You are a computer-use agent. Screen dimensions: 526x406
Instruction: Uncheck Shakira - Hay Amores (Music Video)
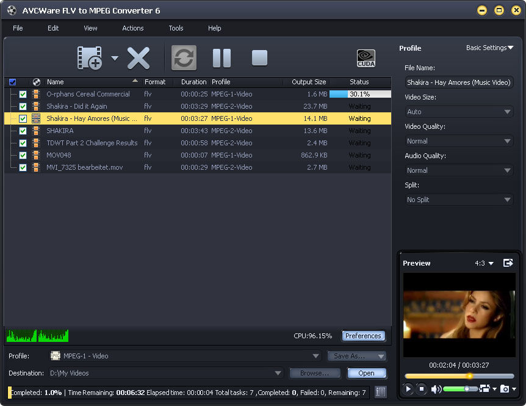click(x=23, y=118)
